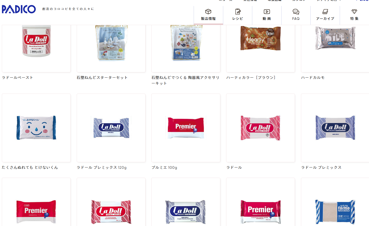Select the プルミエ 100g product image

[x=186, y=128]
